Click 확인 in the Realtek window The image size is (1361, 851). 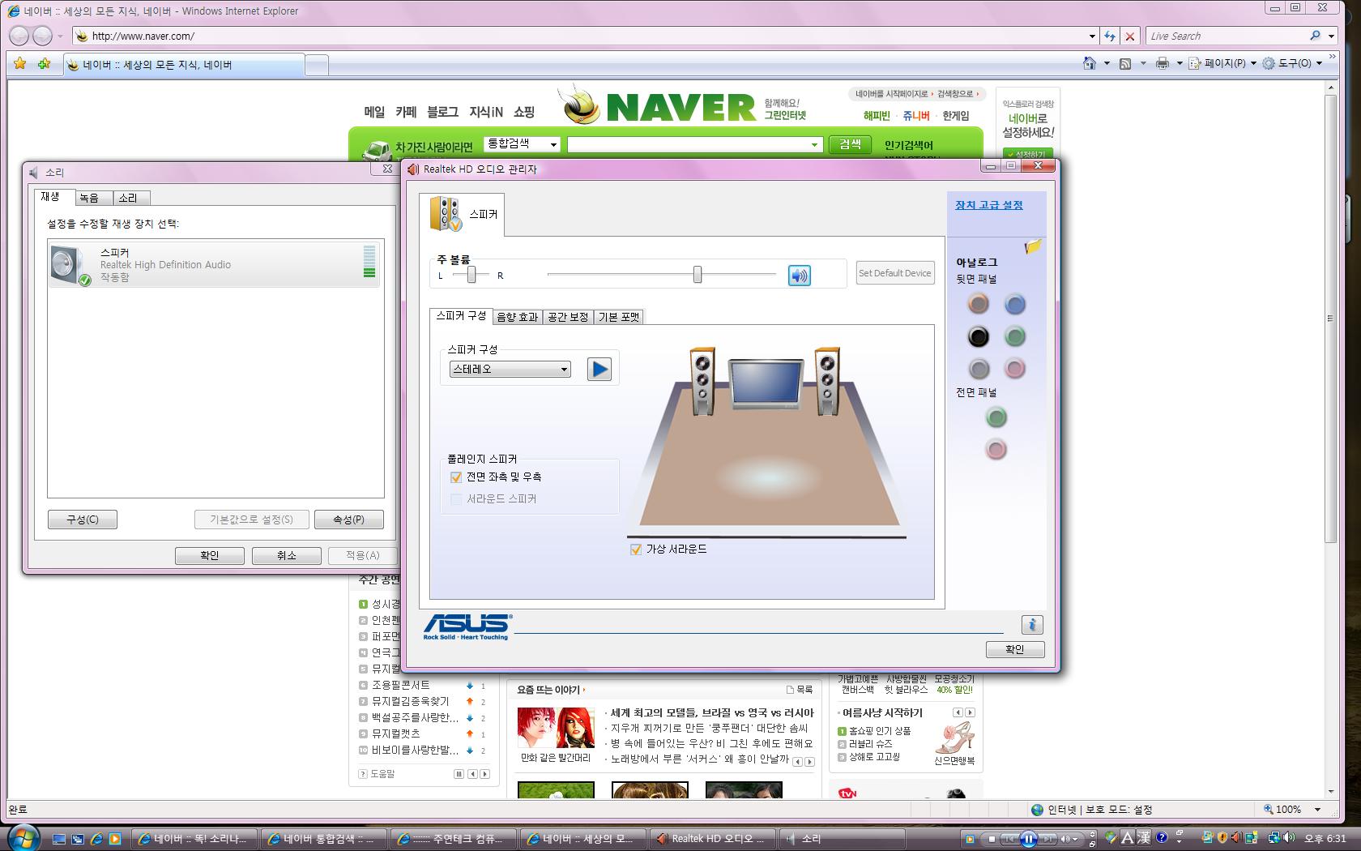click(x=1015, y=649)
